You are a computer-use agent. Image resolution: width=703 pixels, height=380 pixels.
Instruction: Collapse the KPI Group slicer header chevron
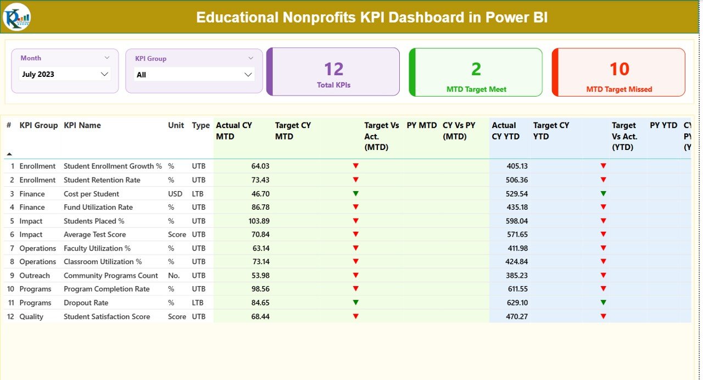252,58
